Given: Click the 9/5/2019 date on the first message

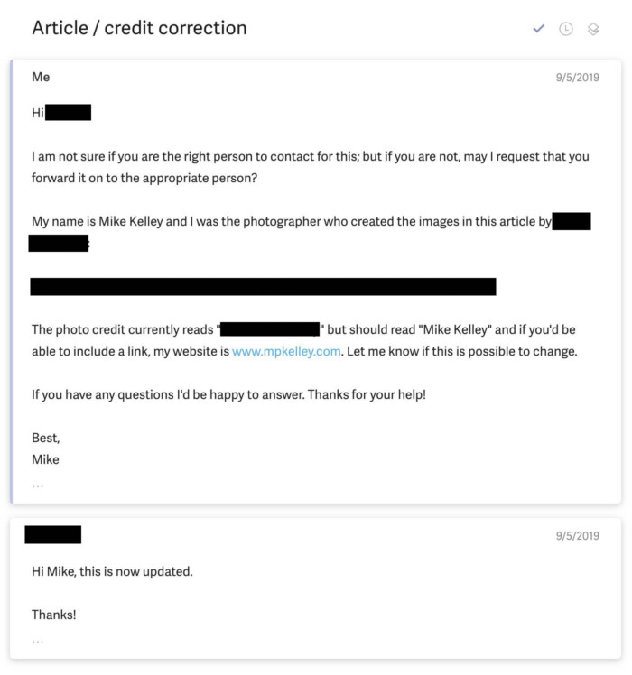Looking at the screenshot, I should (x=577, y=79).
